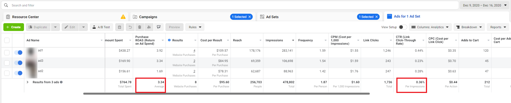The width and height of the screenshot is (511, 103).
Task: Click the Results column sort arrow
Action: [x=195, y=40]
